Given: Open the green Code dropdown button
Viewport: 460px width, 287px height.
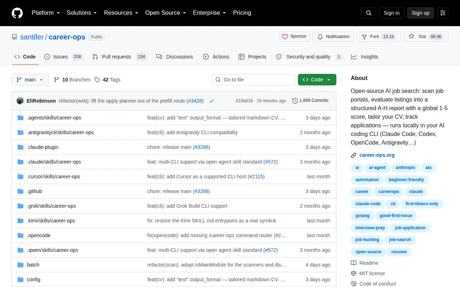Looking at the screenshot, I should [317, 80].
